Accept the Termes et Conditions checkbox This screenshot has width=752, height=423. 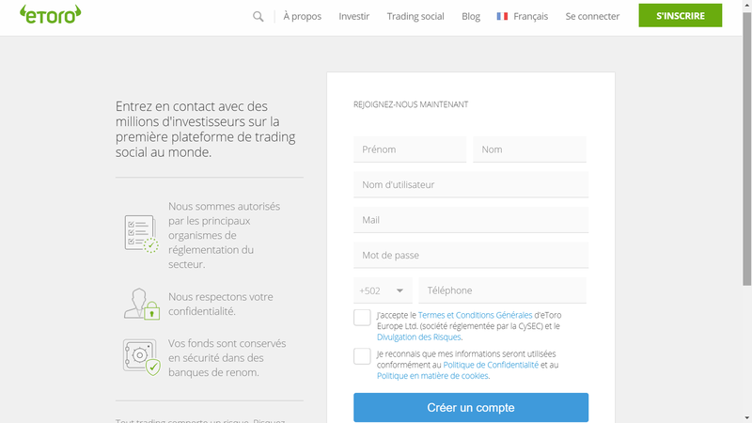[x=362, y=318]
